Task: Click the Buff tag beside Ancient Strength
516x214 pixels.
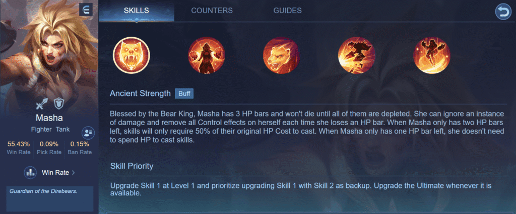Action: [x=184, y=93]
